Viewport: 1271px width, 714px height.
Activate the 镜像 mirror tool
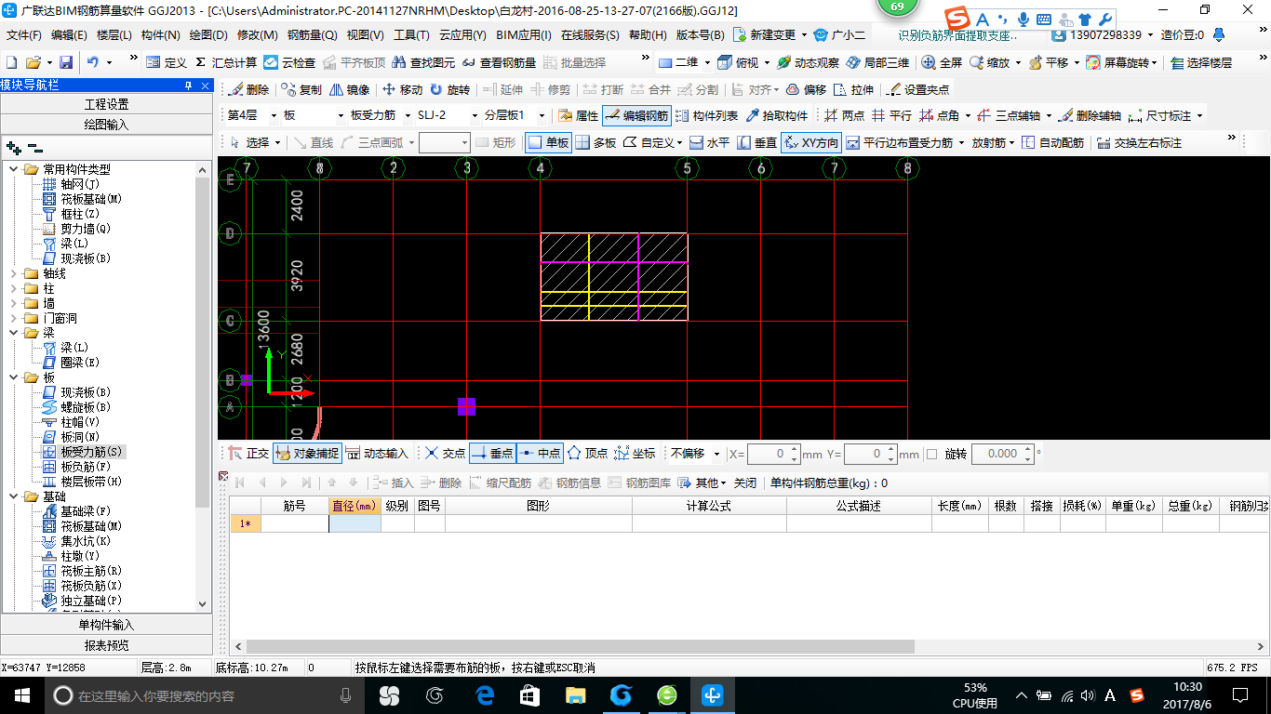coord(349,90)
